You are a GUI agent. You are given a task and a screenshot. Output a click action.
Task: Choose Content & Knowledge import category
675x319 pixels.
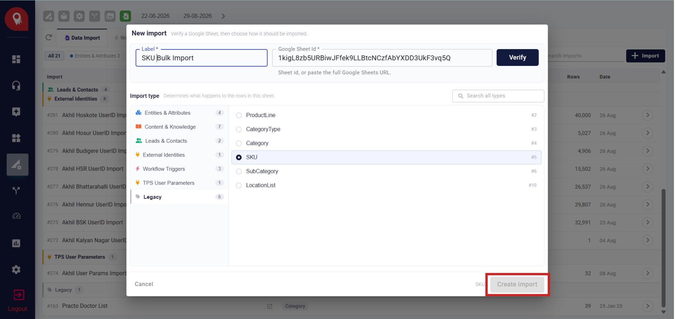[x=179, y=127]
